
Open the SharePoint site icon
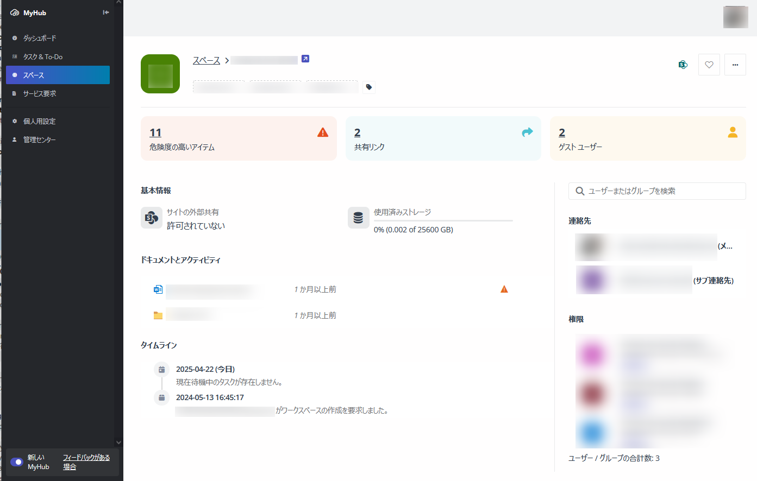(x=683, y=65)
